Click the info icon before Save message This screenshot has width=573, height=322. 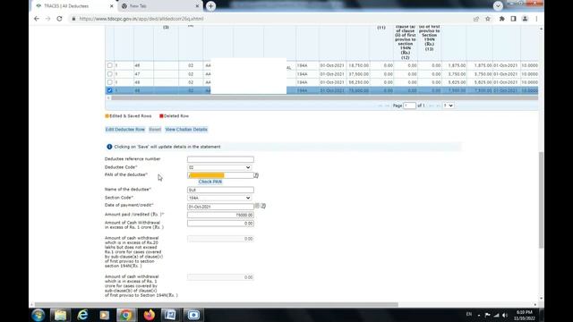[109, 147]
